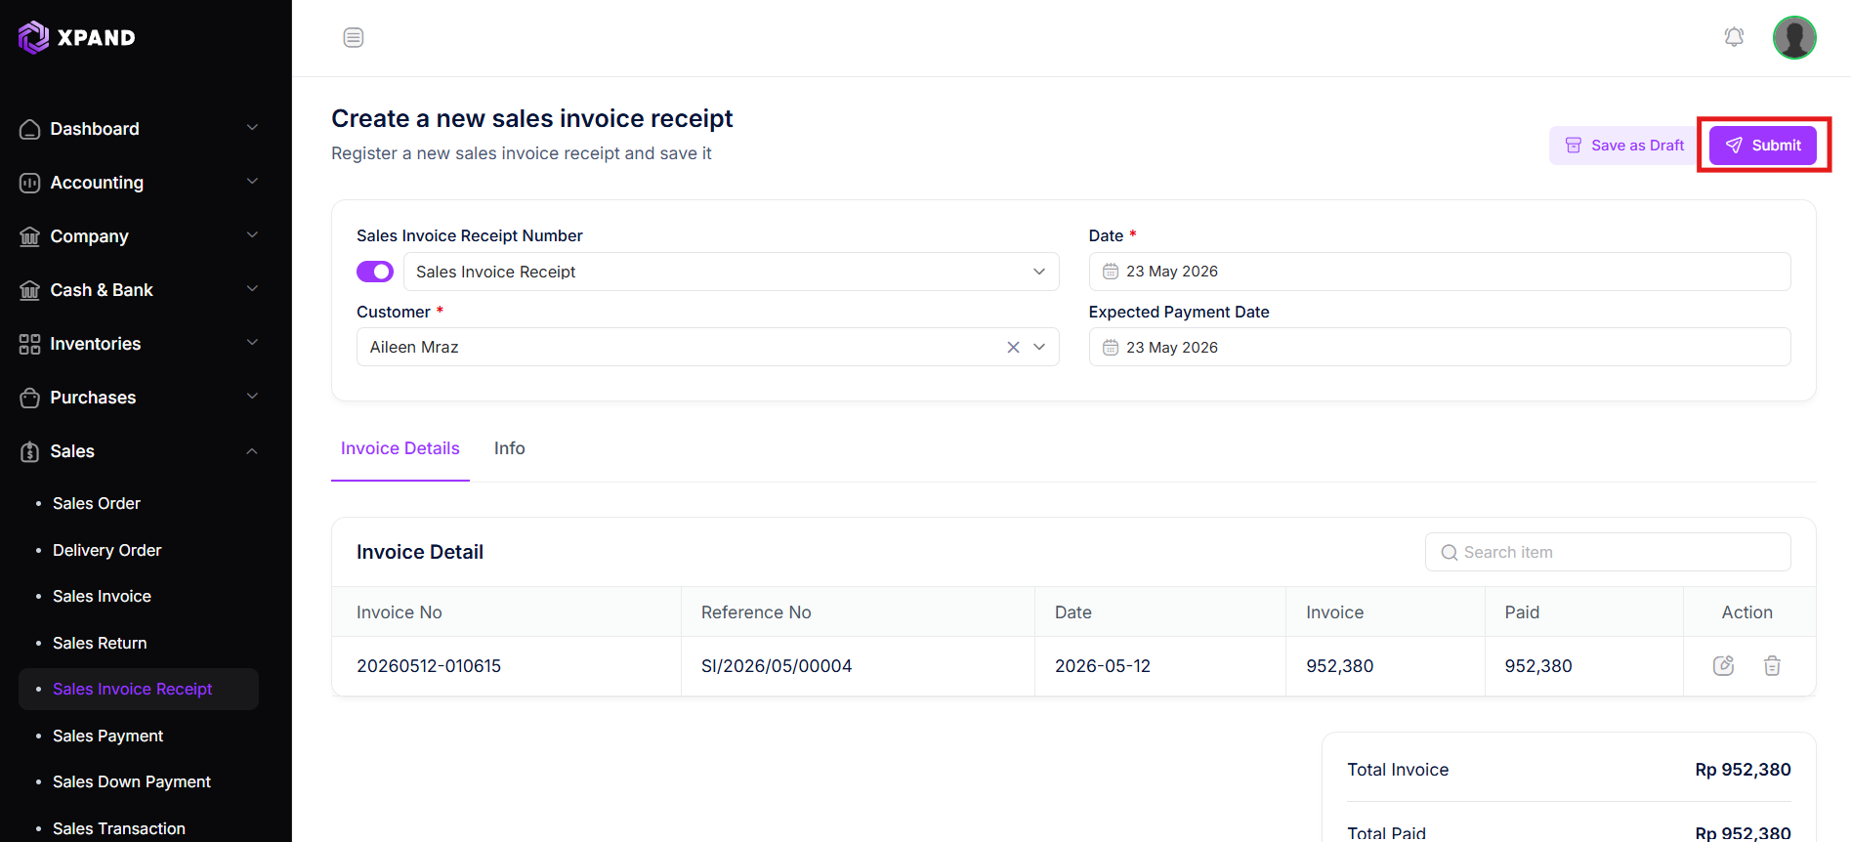Click the XPAND logo
The width and height of the screenshot is (1851, 842).
[77, 37]
